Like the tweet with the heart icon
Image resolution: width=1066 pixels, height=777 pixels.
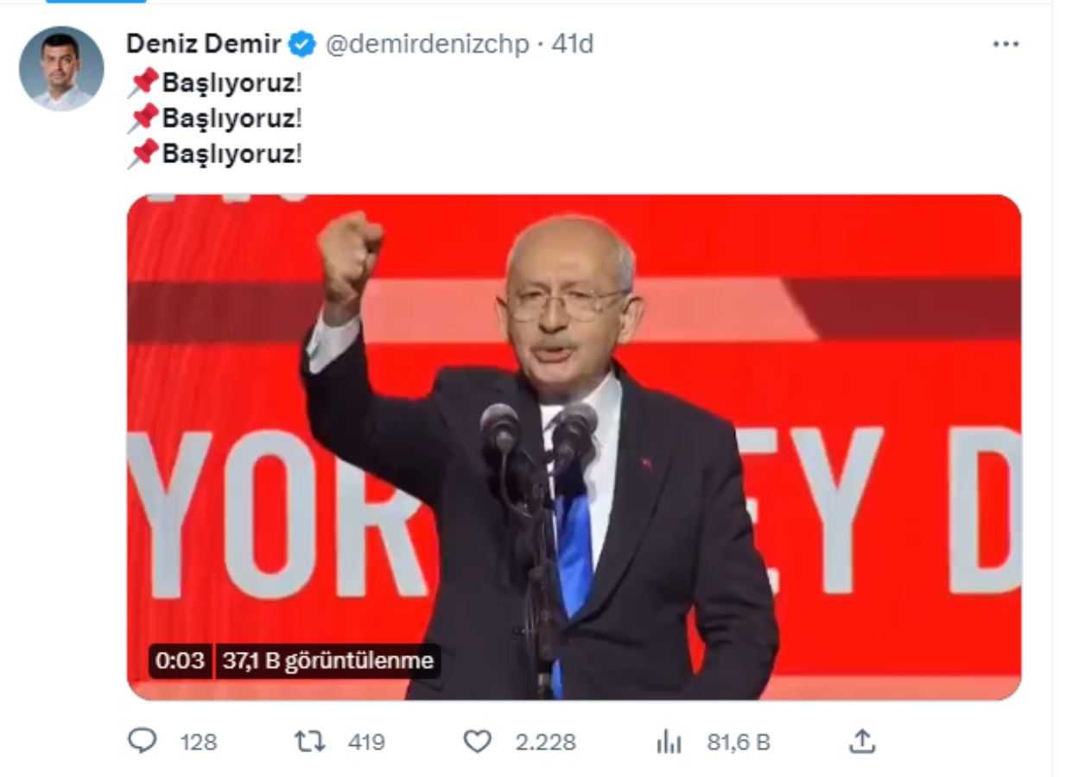point(477,741)
